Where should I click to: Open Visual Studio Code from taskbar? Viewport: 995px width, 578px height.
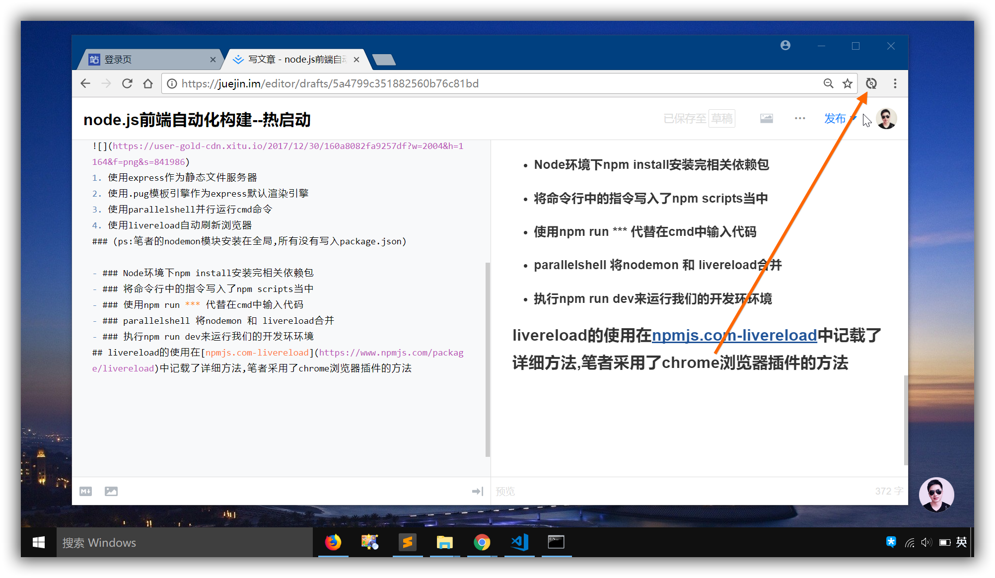tap(519, 542)
